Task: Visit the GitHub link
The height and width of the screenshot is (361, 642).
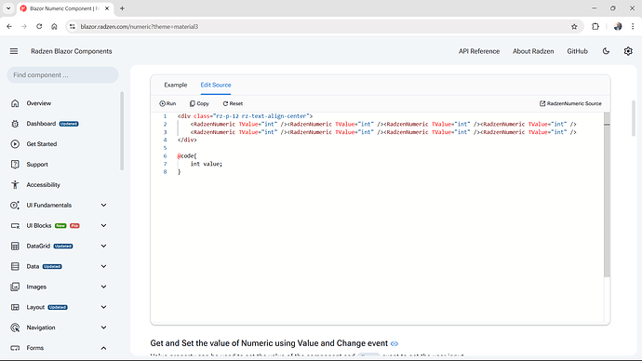Action: pos(577,51)
